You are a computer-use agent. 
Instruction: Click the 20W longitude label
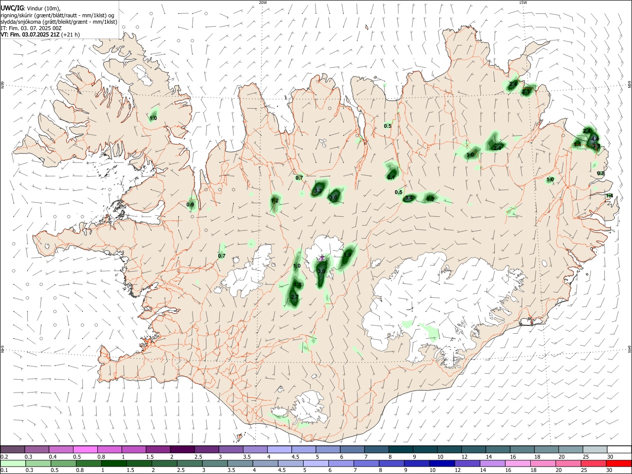click(x=263, y=2)
